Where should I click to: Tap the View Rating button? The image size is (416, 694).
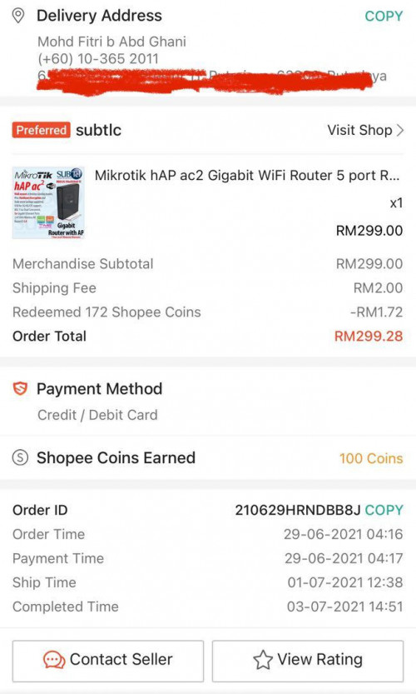[308, 661]
